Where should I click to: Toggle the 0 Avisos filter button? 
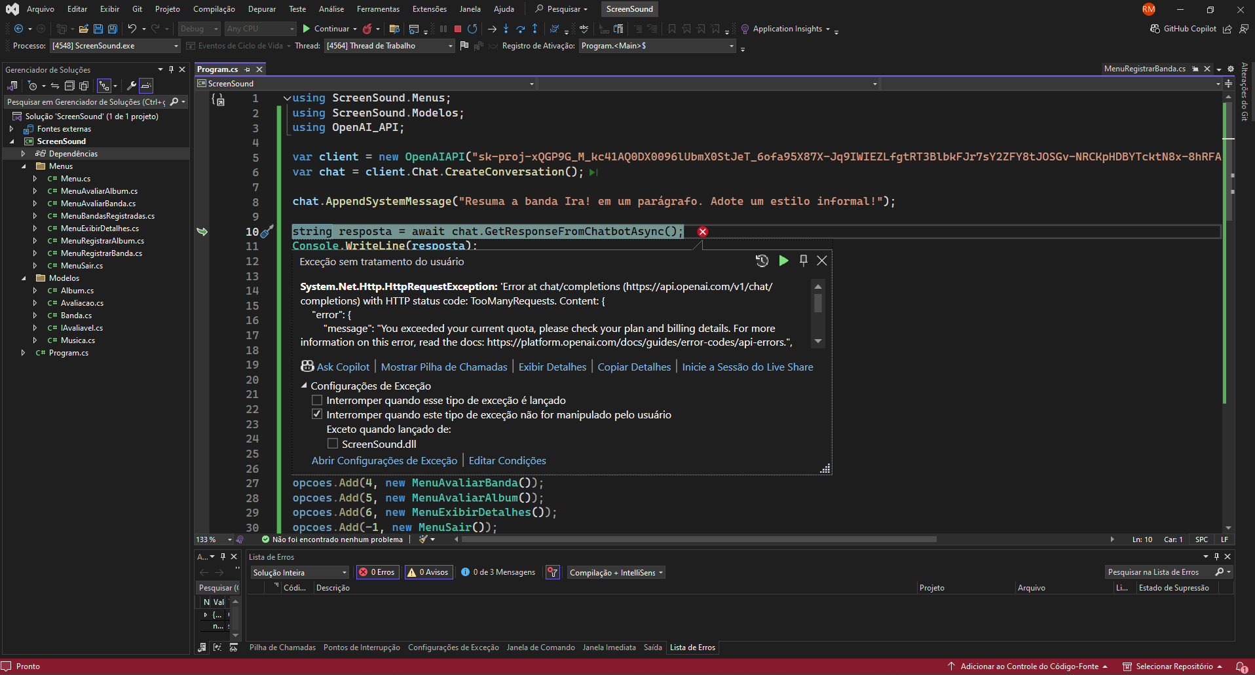tap(429, 572)
